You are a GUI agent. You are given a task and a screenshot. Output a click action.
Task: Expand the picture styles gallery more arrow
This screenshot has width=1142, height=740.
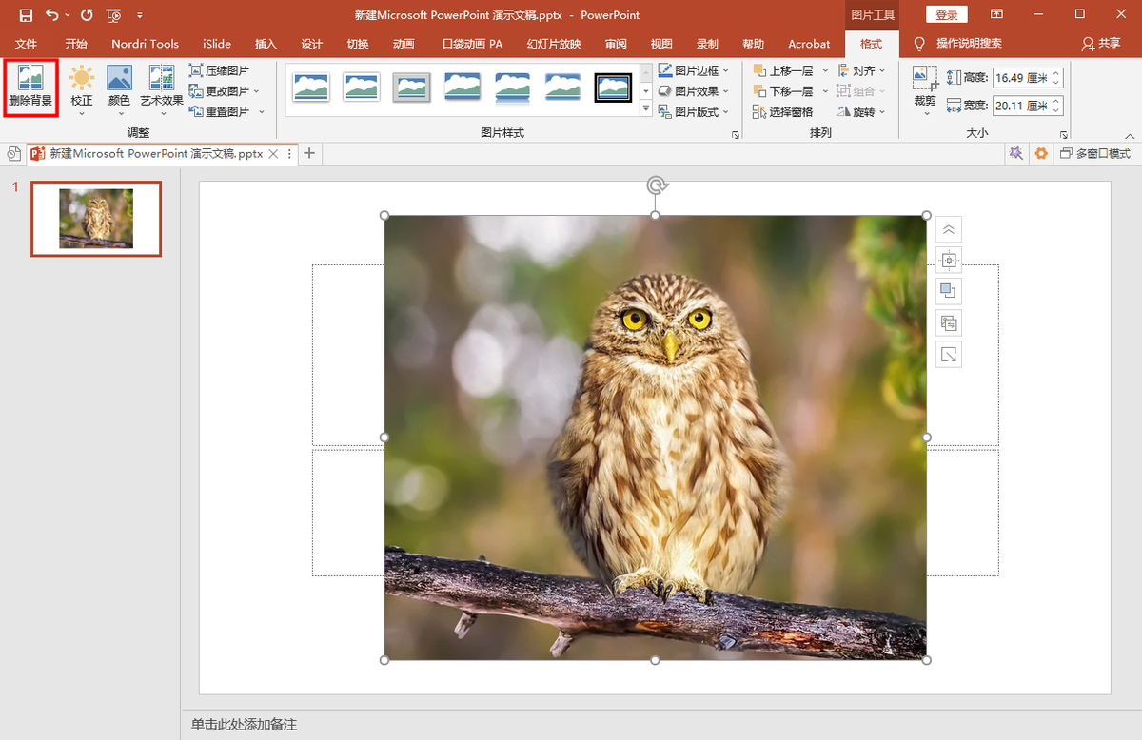646,109
